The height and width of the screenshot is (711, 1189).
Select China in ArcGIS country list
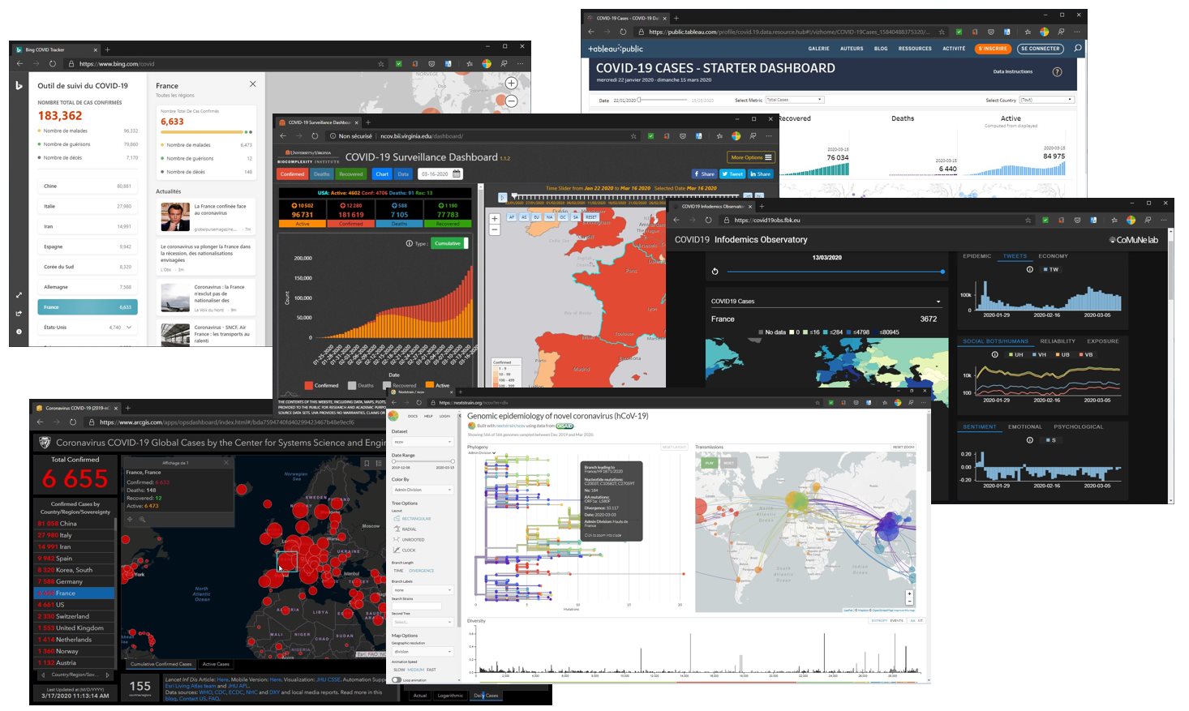click(x=75, y=524)
